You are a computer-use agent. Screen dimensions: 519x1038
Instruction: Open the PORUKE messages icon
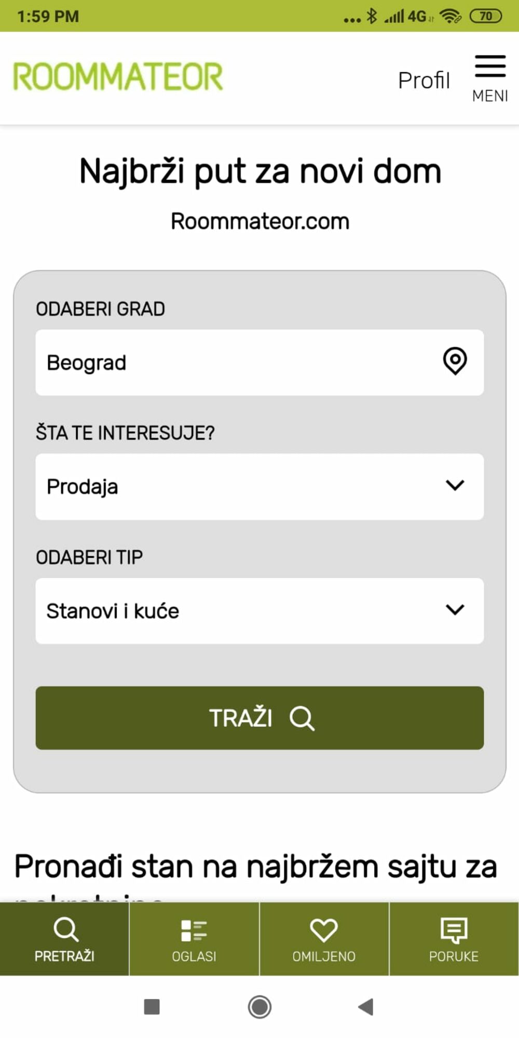coord(454,930)
